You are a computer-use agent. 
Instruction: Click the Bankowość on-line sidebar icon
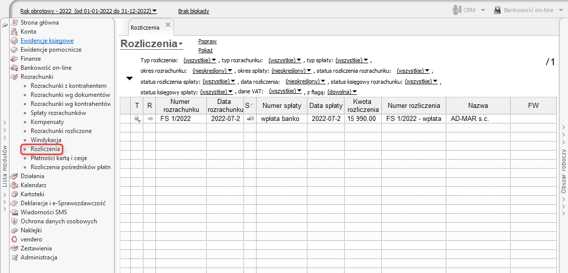point(14,68)
